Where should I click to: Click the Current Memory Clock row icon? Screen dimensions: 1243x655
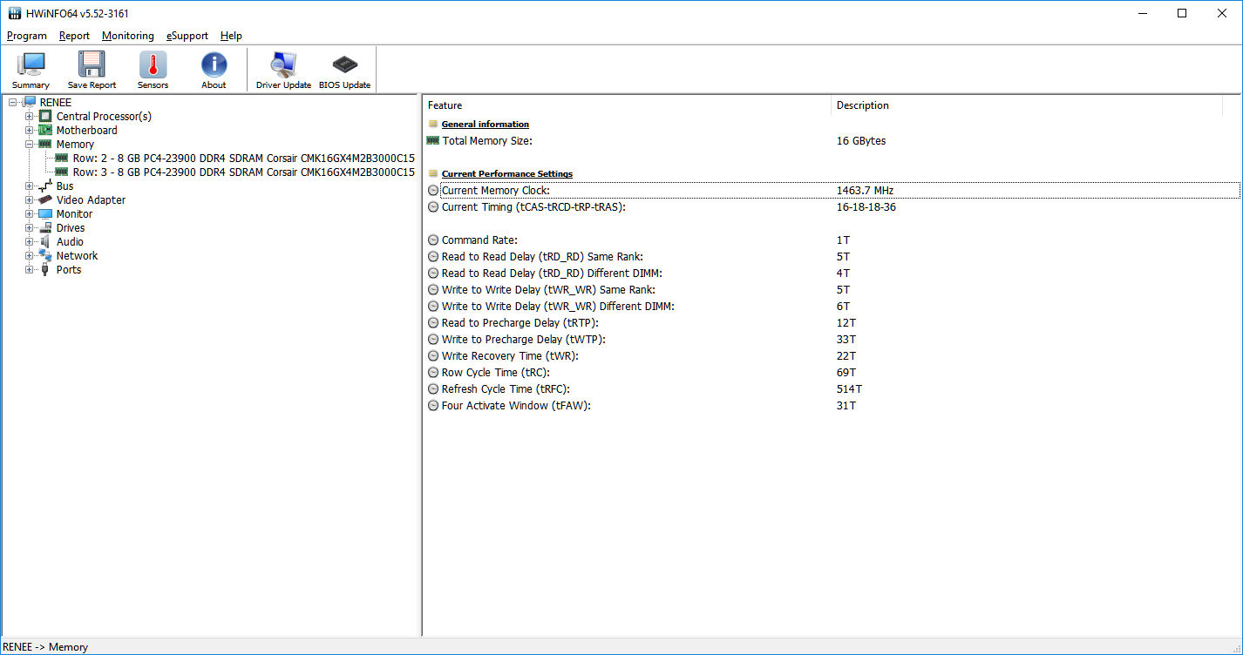point(433,190)
